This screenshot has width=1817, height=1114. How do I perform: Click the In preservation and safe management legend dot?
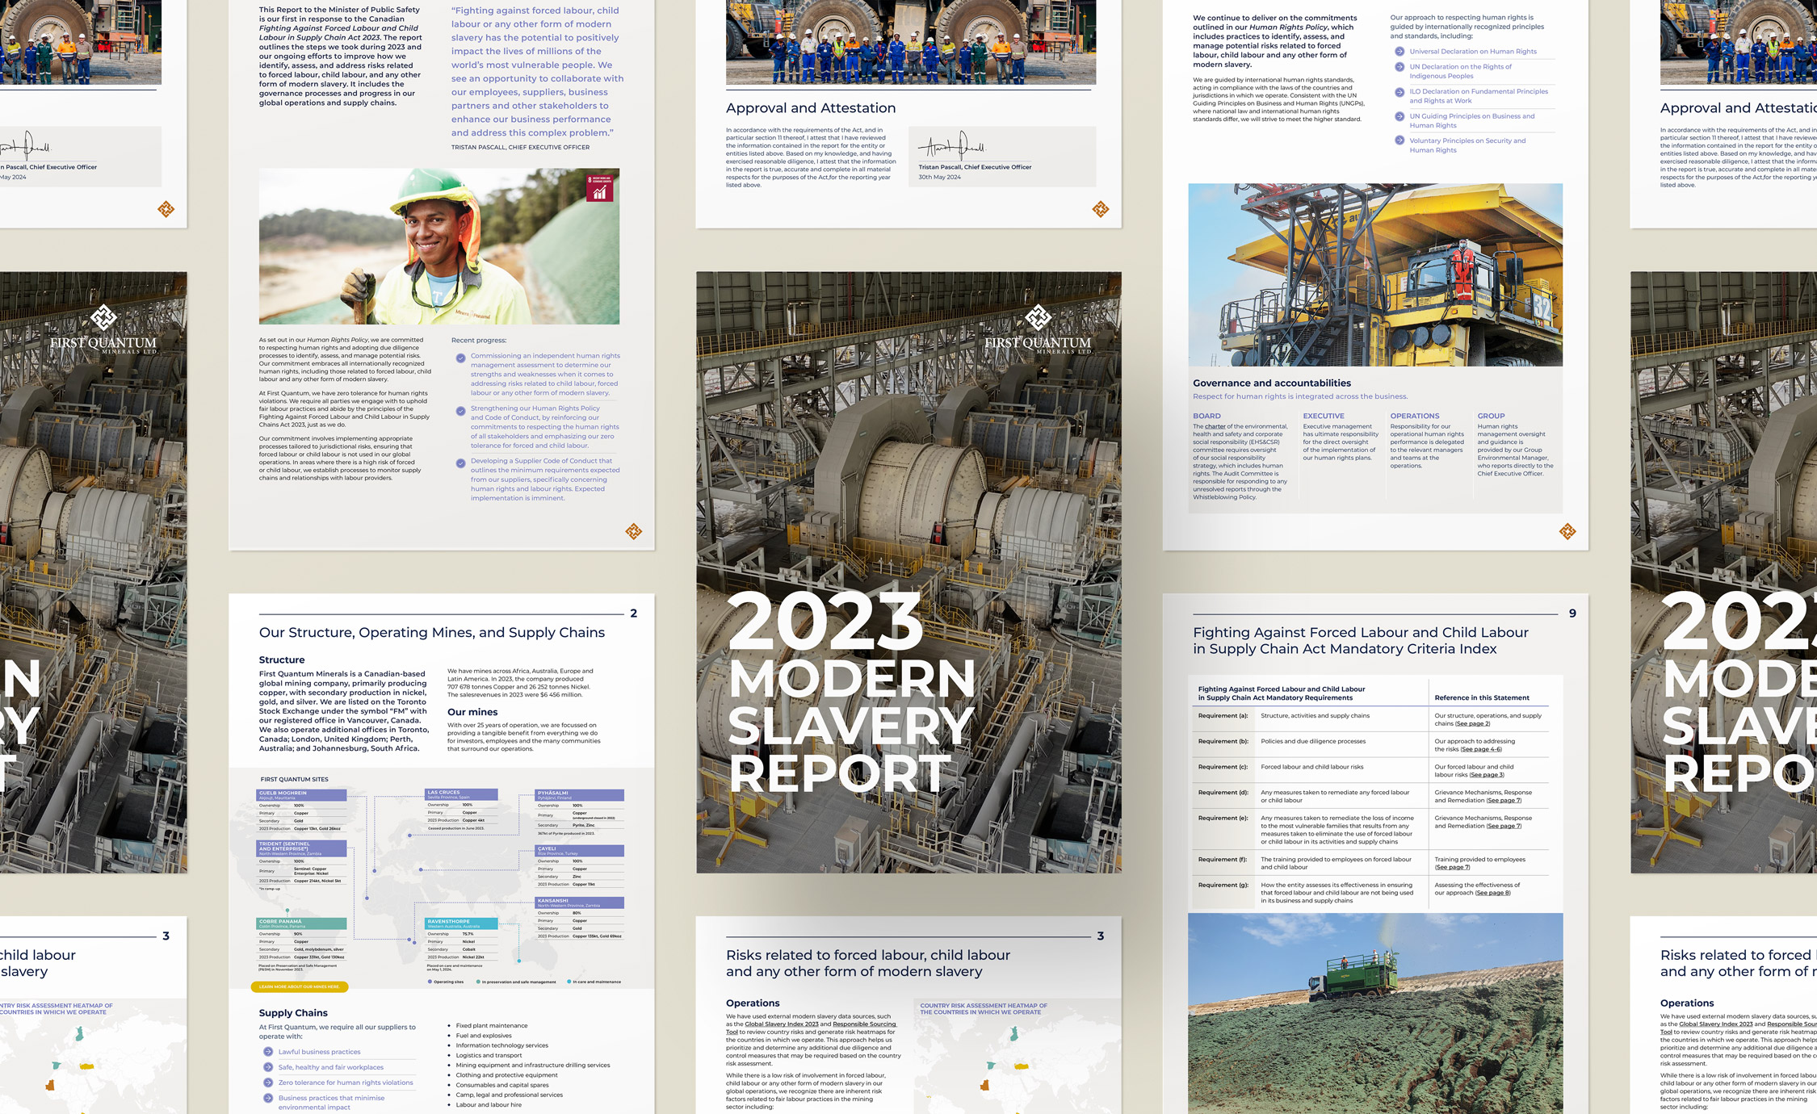(x=478, y=982)
